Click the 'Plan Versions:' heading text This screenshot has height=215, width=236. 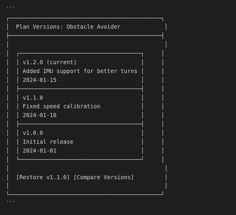(40, 27)
